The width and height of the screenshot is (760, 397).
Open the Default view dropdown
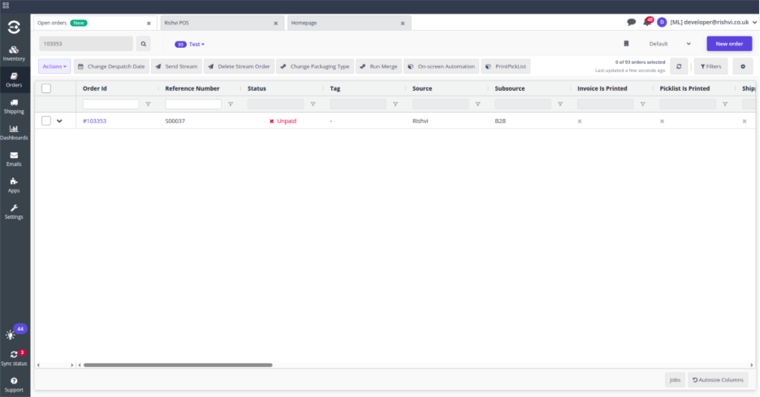tap(669, 44)
